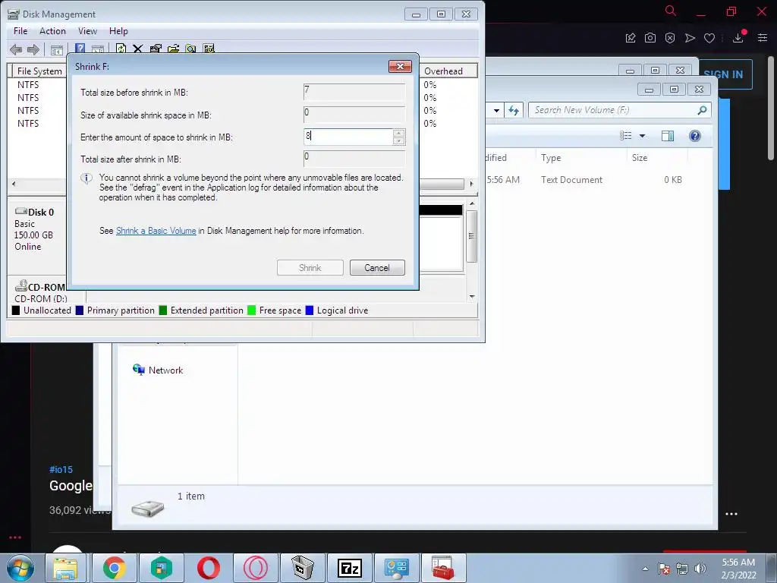
Task: Sort by the Type column in Explorer
Action: tap(580, 158)
